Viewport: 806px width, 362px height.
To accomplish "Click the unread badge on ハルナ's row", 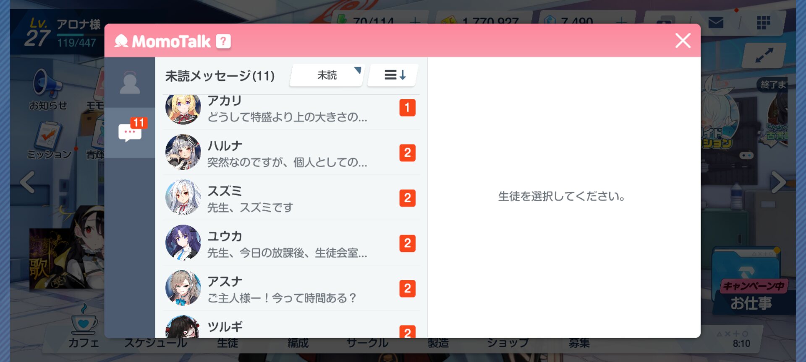I will pos(407,153).
